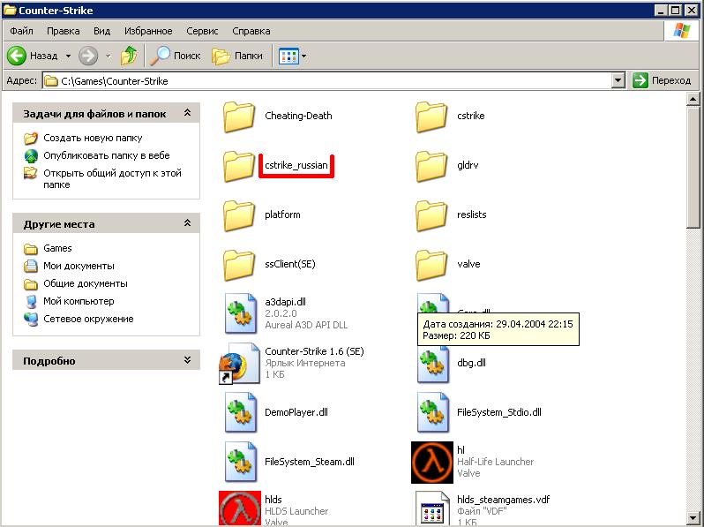
Task: Open the Сервис menu
Action: (x=202, y=31)
